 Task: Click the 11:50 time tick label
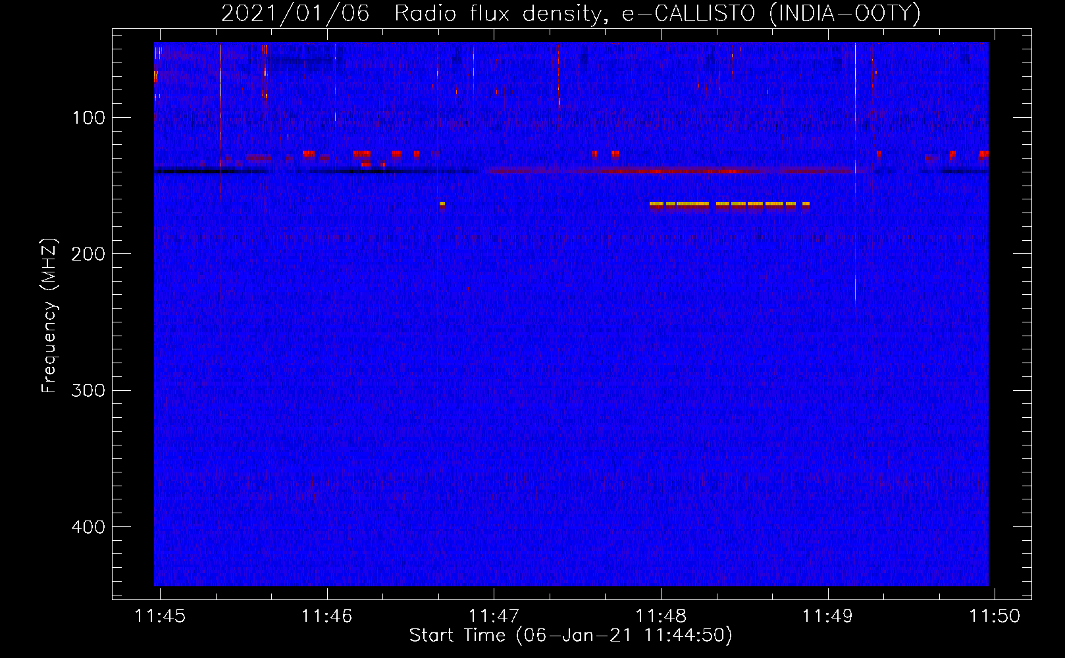(995, 617)
